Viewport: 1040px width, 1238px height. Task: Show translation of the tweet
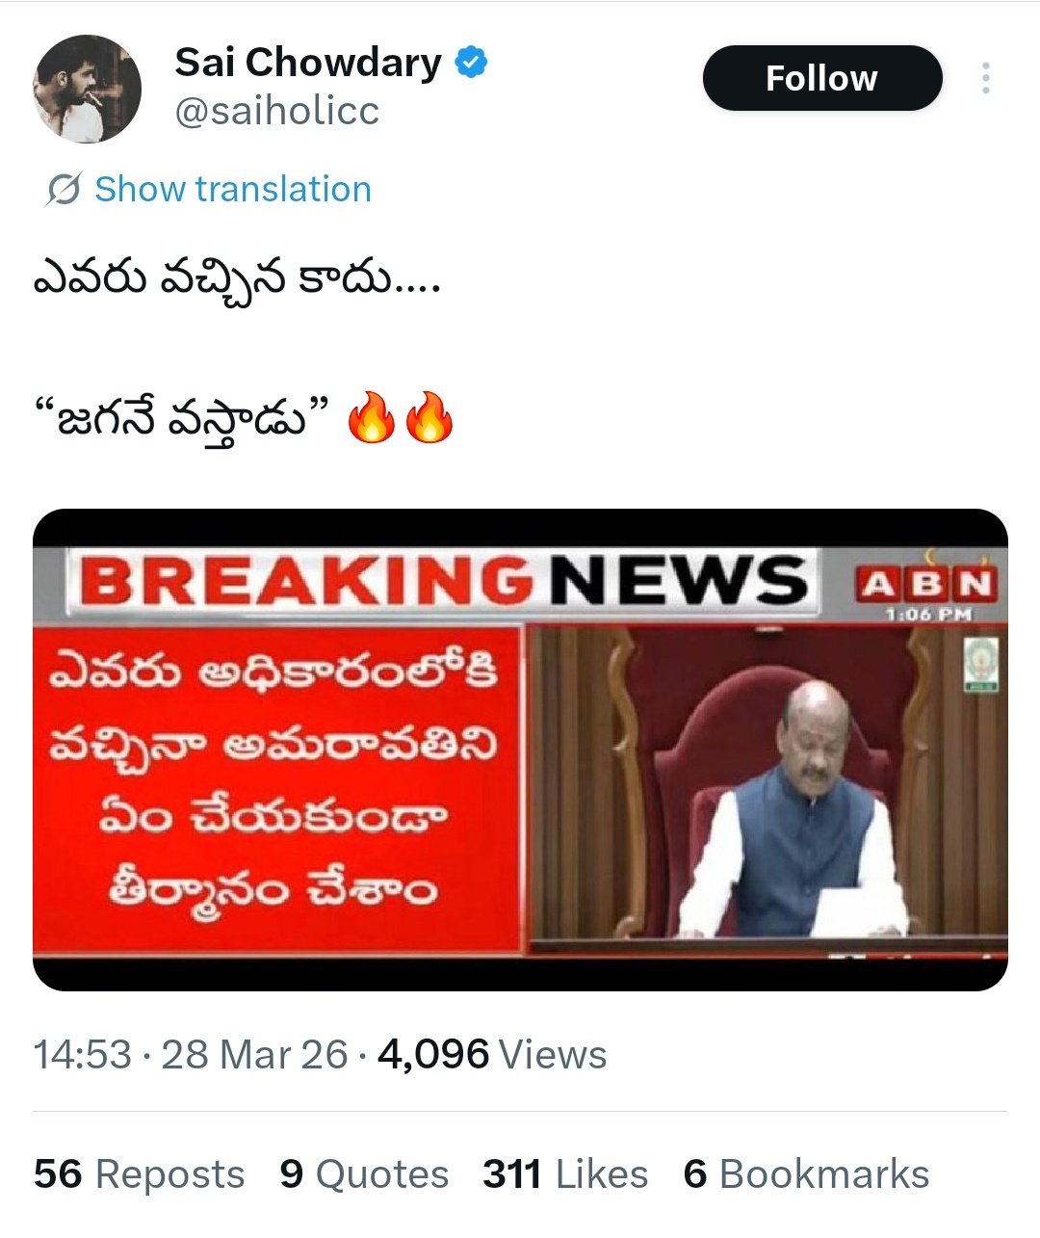[232, 190]
